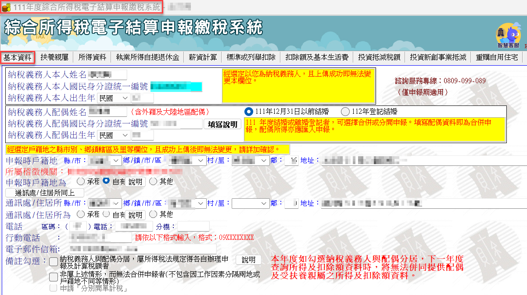Expand 民國 dropdown for spouse's birth year

pos(113,135)
